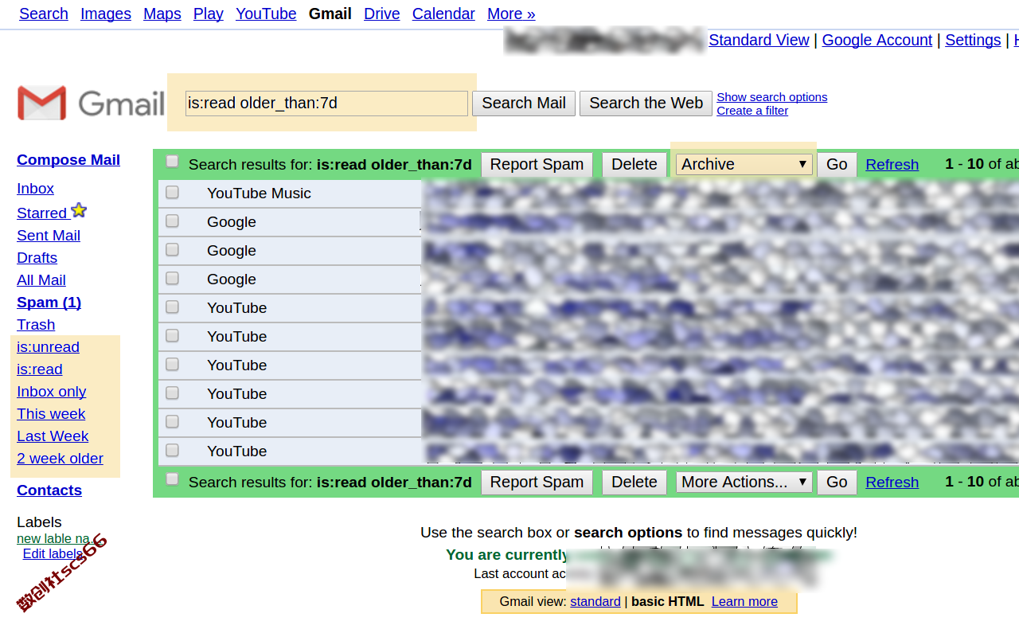The height and width of the screenshot is (637, 1019).
Task: Open Images in the Google bar
Action: [x=106, y=14]
